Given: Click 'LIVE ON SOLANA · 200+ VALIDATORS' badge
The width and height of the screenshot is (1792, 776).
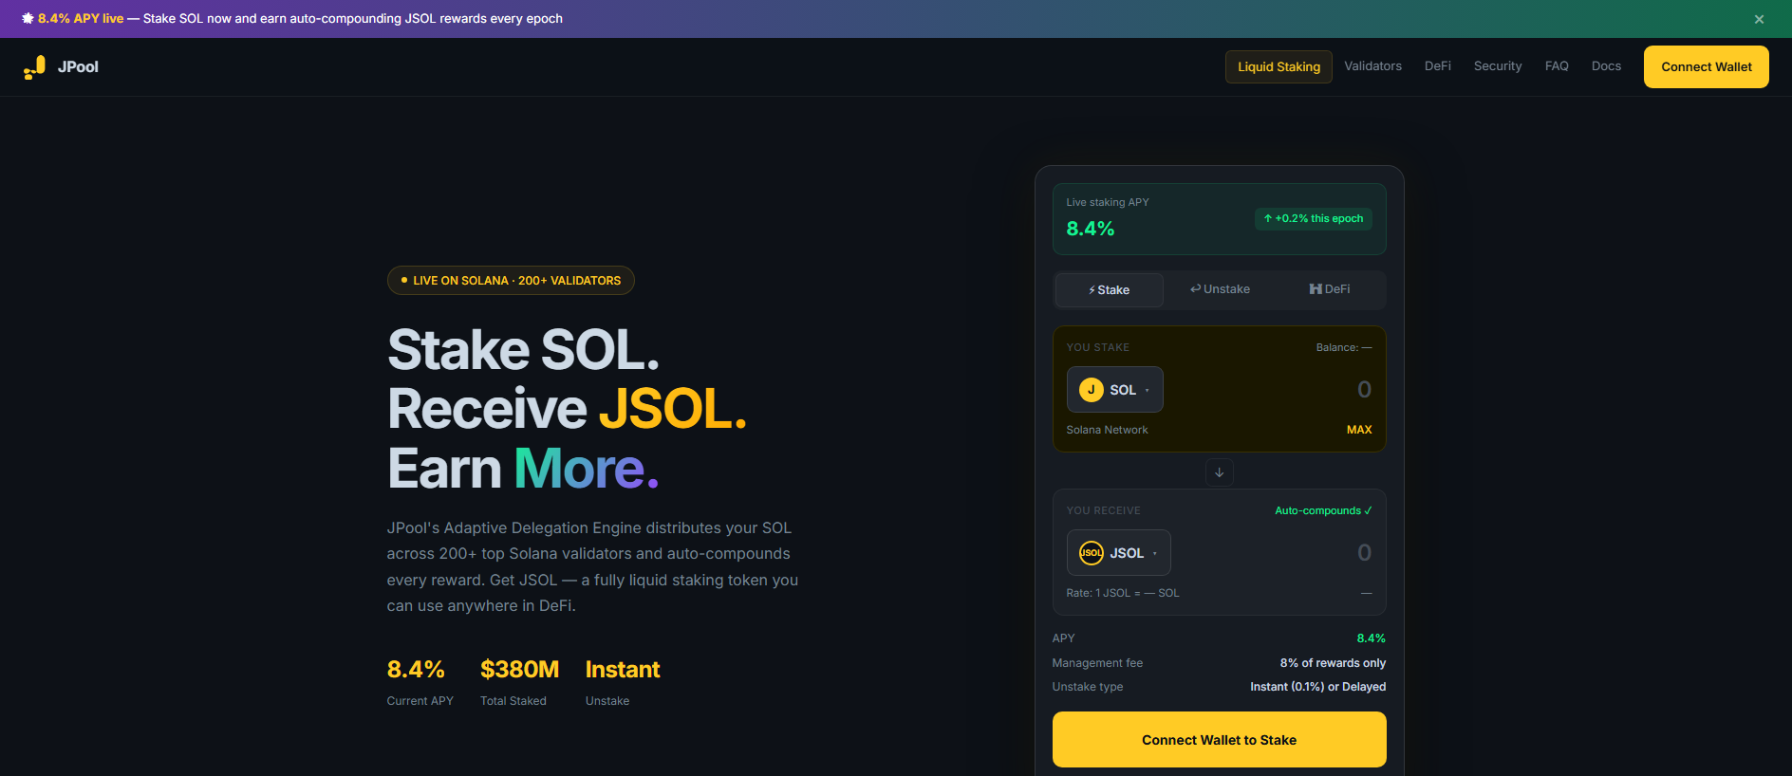Looking at the screenshot, I should click(511, 281).
